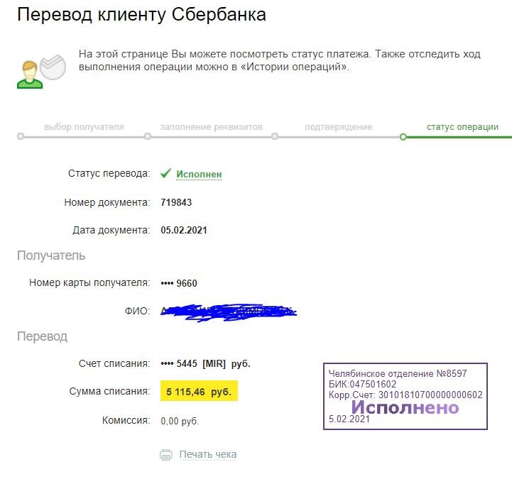512x484 pixels.
Task: Click the Печать чека link
Action: [207, 455]
